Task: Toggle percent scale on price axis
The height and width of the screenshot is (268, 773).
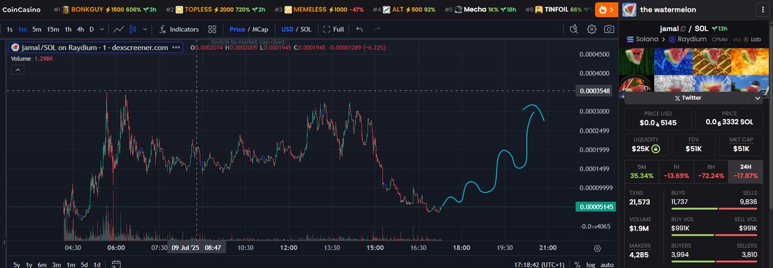Action: [576, 264]
